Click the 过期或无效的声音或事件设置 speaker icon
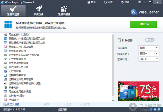Image resolution: width=163 pixels, height=112 pixels. click(x=6, y=83)
